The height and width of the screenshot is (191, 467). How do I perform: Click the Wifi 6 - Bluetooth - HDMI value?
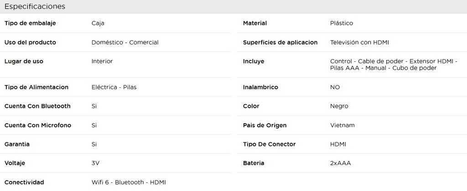tap(129, 182)
